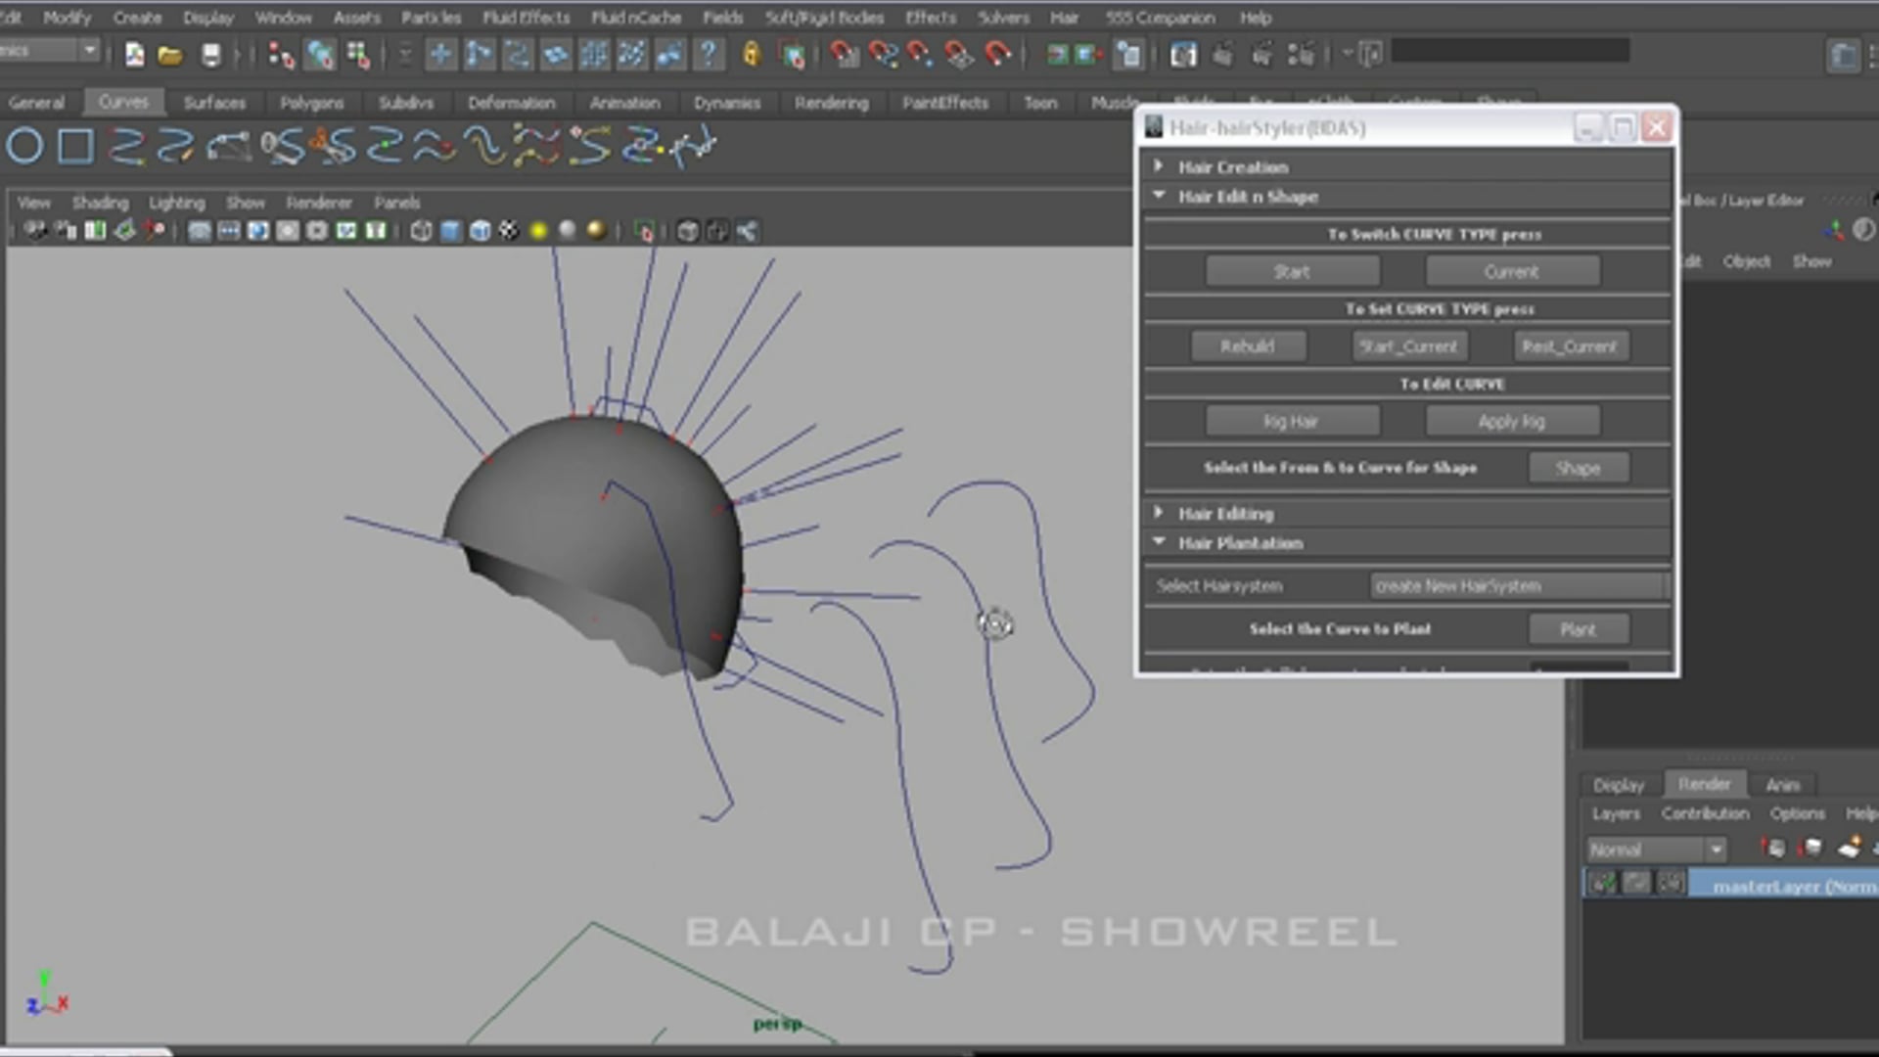This screenshot has height=1057, width=1879.
Task: Toggle Snap to View Planes magnet icon
Action: click(959, 55)
